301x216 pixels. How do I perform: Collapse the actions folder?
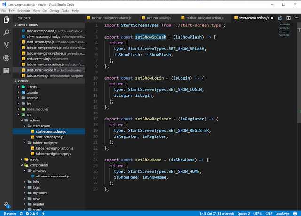click(x=49, y=120)
